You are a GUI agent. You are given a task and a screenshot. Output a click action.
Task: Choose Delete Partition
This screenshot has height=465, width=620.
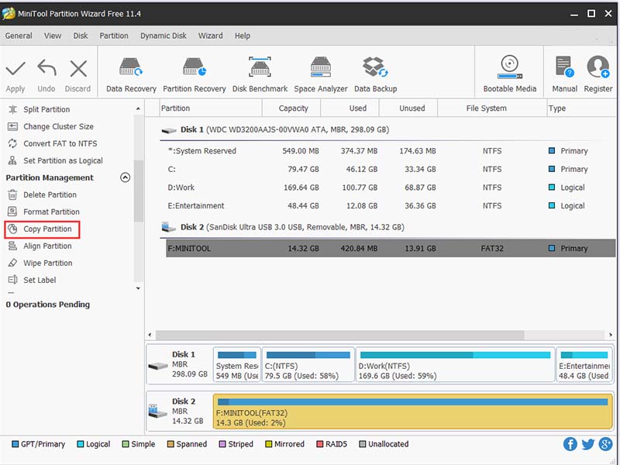[50, 195]
